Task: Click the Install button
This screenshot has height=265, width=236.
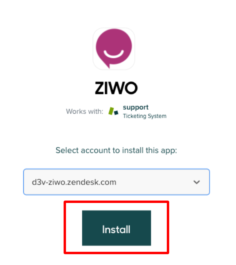Action: tap(116, 228)
